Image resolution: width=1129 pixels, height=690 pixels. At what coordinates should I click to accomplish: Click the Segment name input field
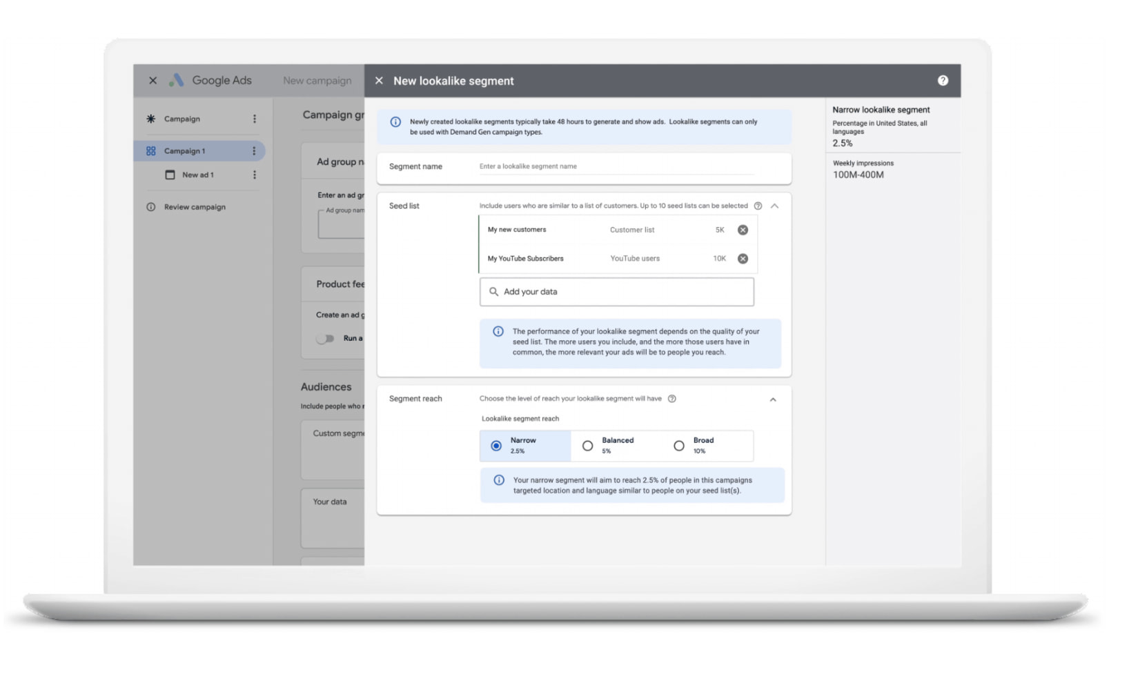617,166
